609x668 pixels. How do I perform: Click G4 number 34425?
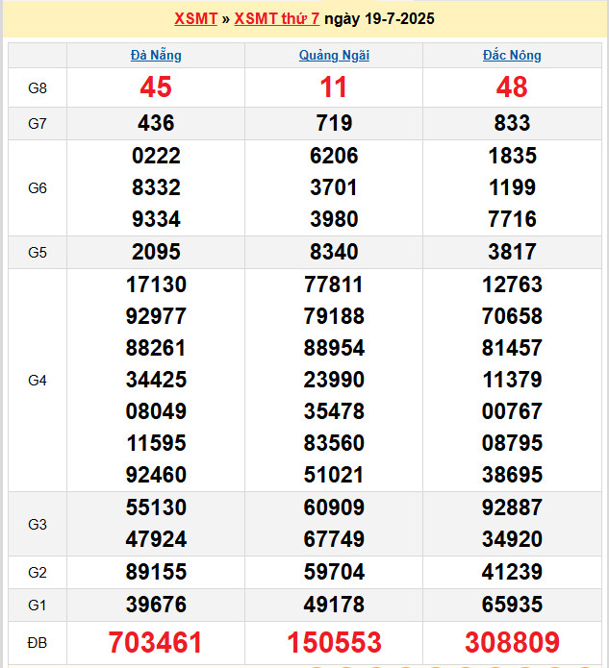pos(156,380)
